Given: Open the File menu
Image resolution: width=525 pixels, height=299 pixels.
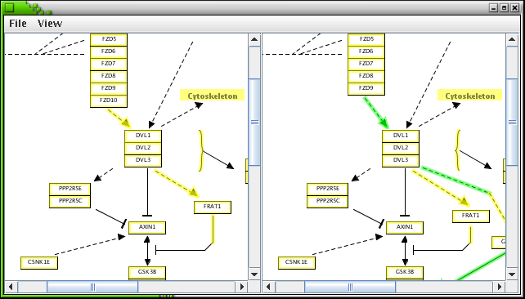Looking at the screenshot, I should 18,24.
